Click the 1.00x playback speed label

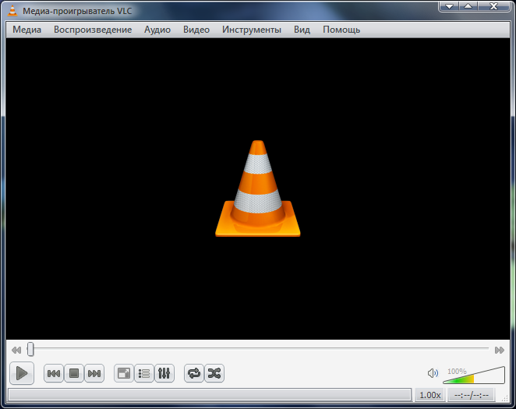pos(429,395)
